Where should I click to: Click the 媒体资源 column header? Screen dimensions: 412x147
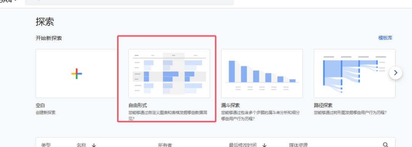pos(298,145)
